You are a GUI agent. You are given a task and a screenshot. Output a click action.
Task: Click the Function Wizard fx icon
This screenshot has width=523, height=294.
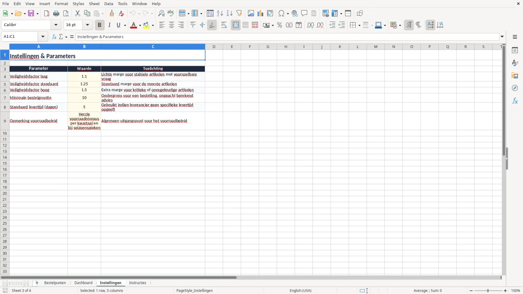click(54, 37)
